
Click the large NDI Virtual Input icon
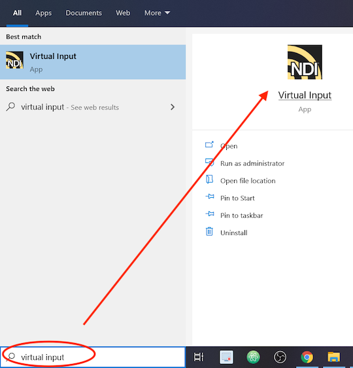(x=305, y=62)
